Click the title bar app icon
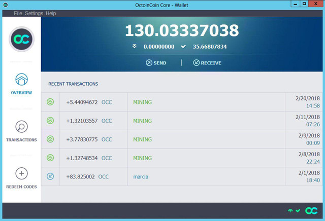Viewport: 325px width, 221px height. tap(6, 5)
